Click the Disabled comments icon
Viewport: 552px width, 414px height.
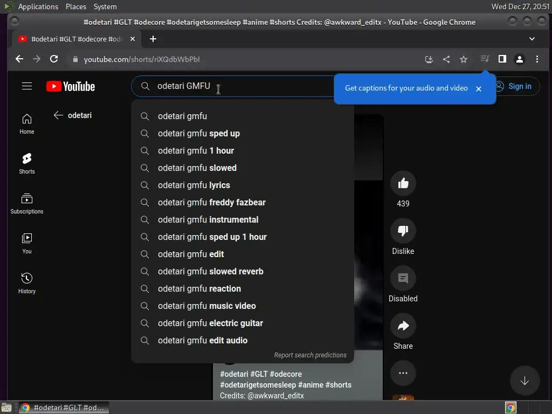403,278
